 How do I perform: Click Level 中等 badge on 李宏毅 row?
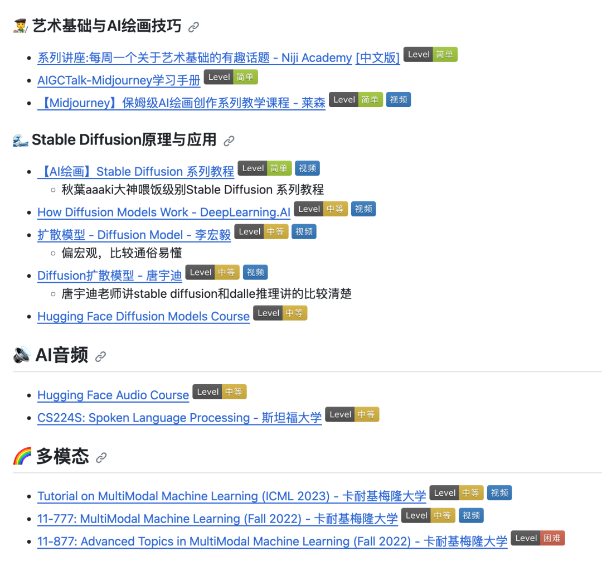pos(261,231)
